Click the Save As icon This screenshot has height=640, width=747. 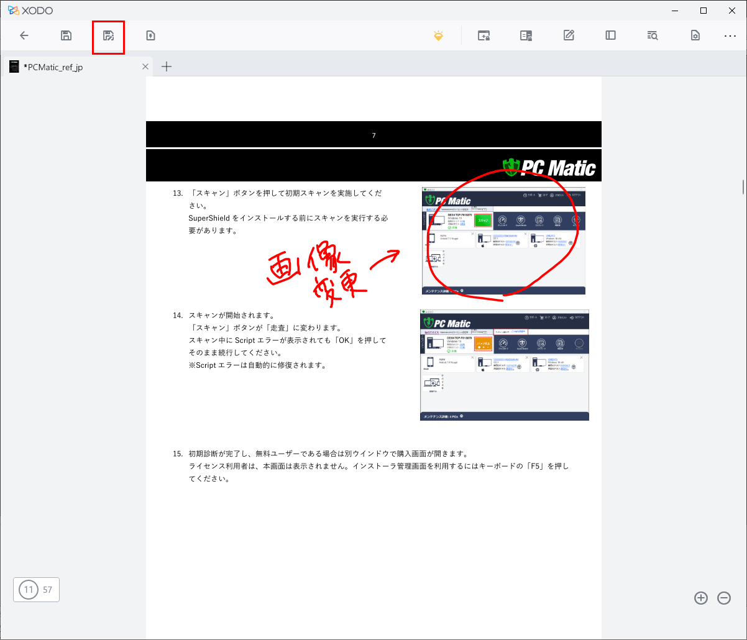108,36
